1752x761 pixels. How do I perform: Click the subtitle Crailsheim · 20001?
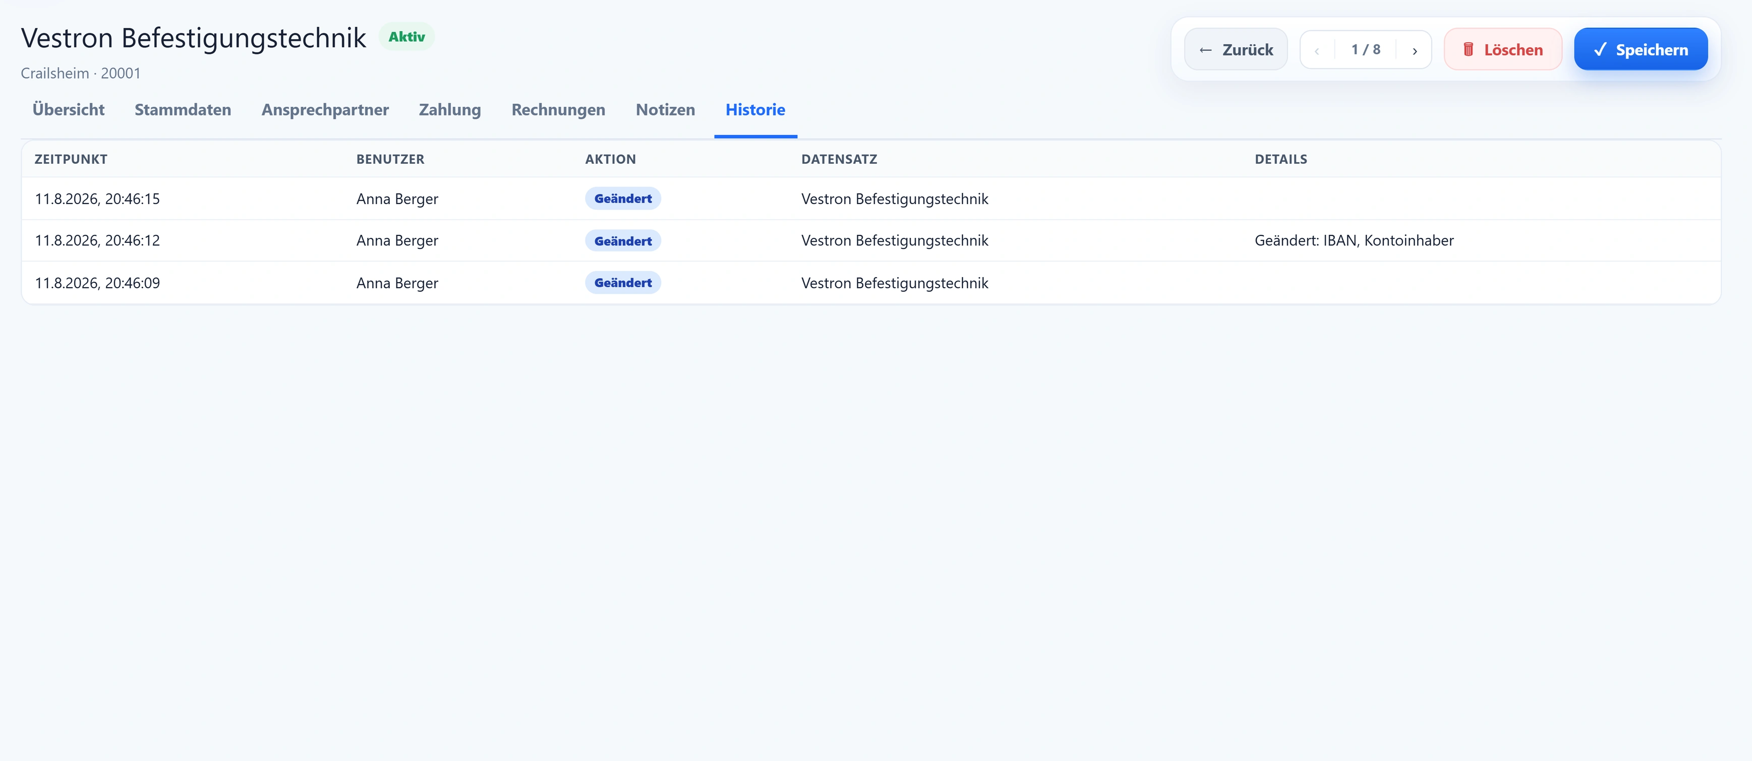click(81, 74)
